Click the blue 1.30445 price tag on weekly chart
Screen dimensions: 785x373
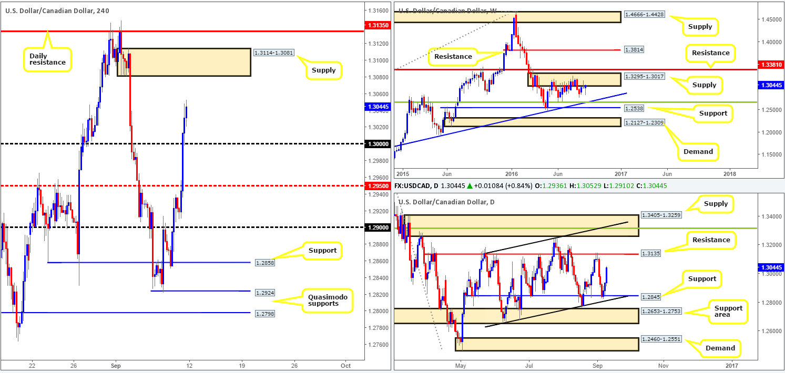[771, 84]
